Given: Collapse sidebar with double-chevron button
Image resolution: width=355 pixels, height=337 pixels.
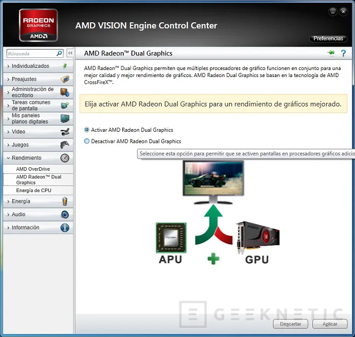Looking at the screenshot, I should tap(70, 53).
